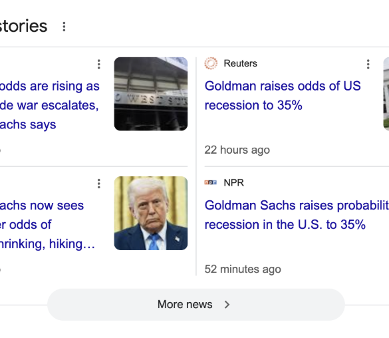
Task: Click the "22 hours ago" timestamp
Action: pyautogui.click(x=237, y=150)
